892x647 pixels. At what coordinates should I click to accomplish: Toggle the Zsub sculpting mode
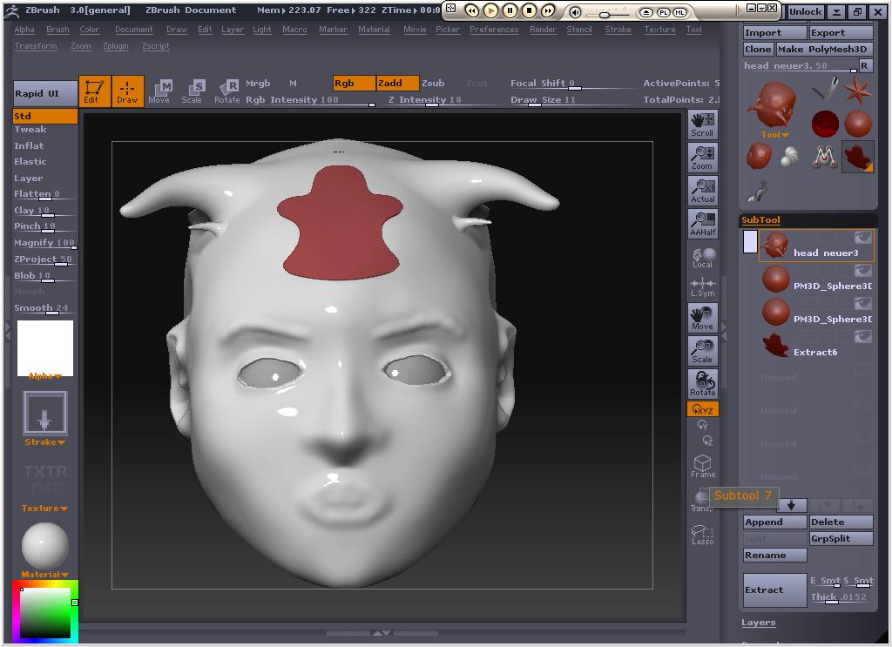(433, 84)
